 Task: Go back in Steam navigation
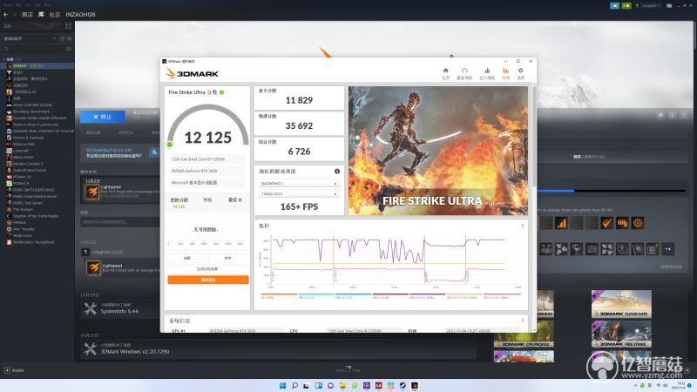pyautogui.click(x=6, y=15)
